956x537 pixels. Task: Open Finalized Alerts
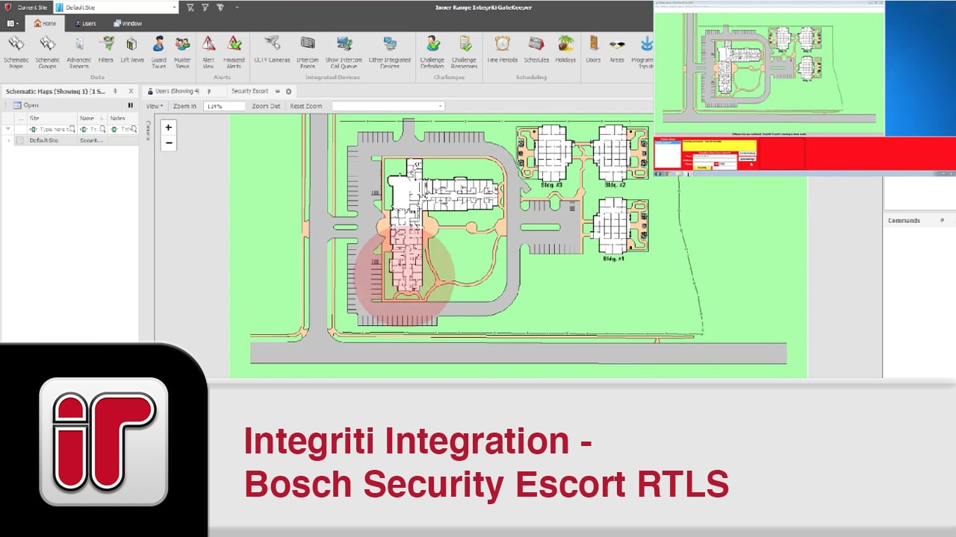coord(234,51)
